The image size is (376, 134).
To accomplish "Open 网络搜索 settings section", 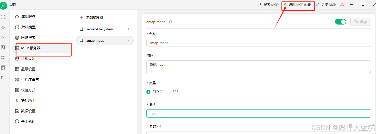I will tap(41, 38).
